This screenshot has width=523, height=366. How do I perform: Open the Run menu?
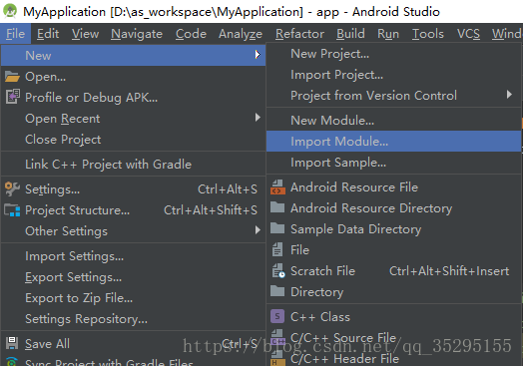[388, 34]
